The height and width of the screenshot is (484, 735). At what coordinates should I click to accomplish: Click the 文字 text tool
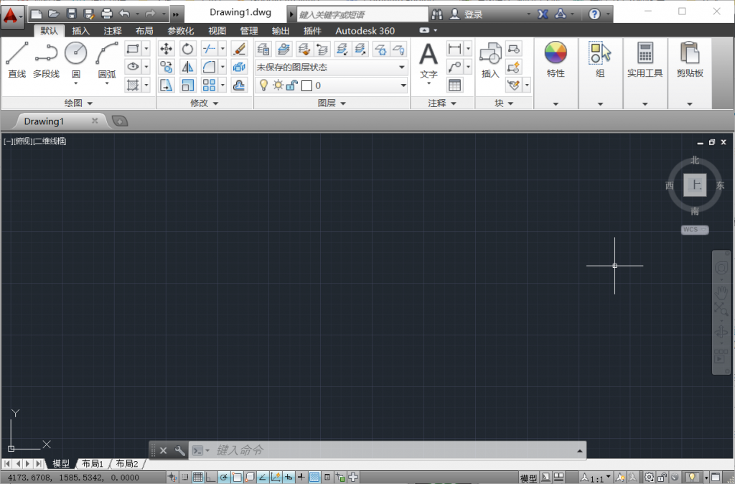click(x=429, y=61)
